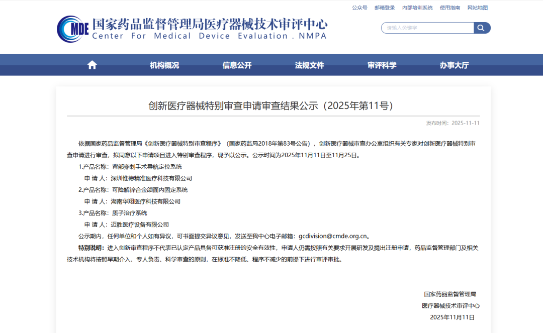Click applicant 深圳惟德精准医疗科技有限公司

pos(151,178)
